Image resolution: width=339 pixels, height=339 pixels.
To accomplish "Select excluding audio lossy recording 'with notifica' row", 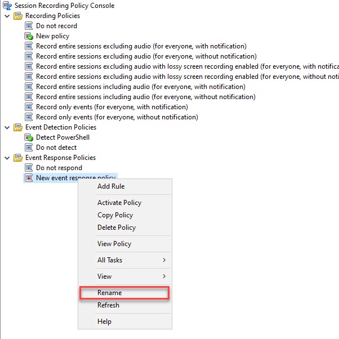I will pyautogui.click(x=187, y=66).
